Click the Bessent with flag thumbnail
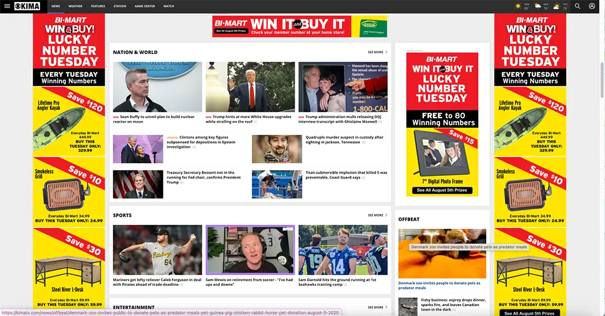 click(x=138, y=184)
